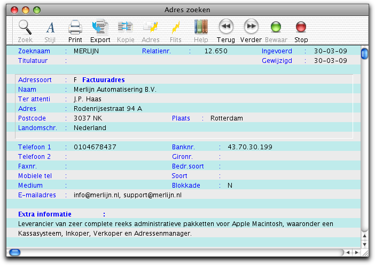This screenshot has height=265, width=375.
Task: Advance with the Verder button
Action: (251, 26)
